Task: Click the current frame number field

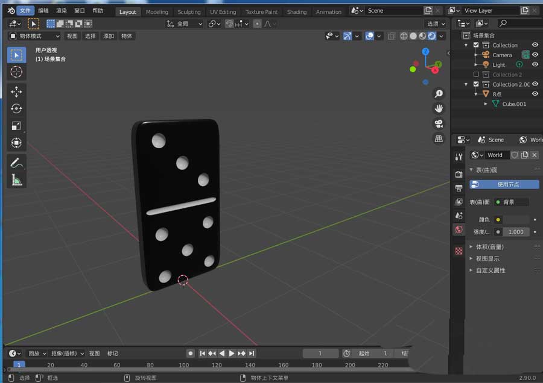Action: 320,353
